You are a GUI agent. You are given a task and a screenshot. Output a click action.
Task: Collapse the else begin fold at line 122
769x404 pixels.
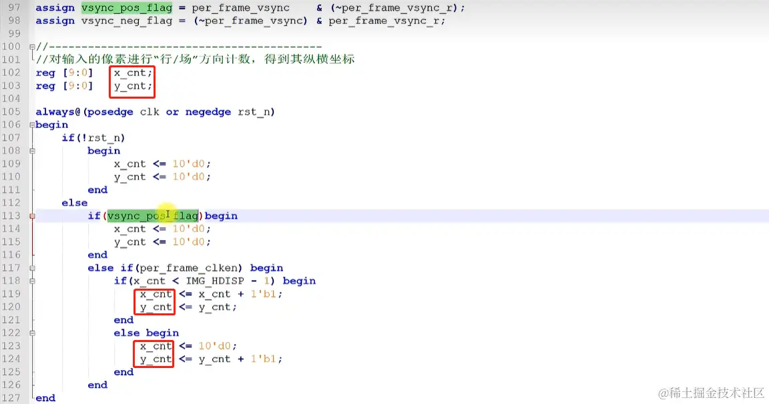tap(32, 333)
